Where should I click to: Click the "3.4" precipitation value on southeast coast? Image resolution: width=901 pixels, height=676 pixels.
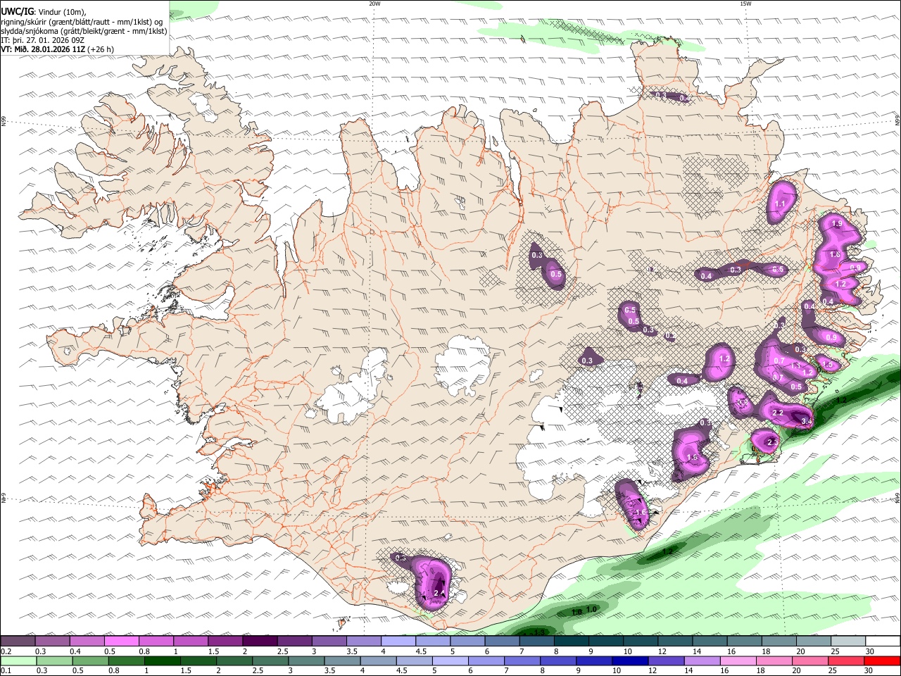[x=807, y=421]
